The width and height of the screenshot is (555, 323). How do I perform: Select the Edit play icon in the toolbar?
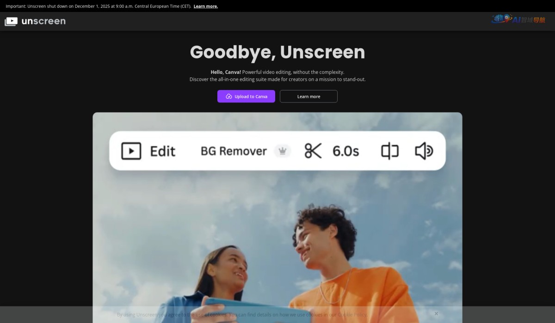click(x=131, y=151)
